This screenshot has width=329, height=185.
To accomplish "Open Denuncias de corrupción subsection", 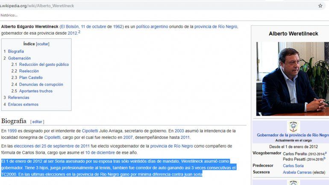I will pyautogui.click(x=41, y=85).
